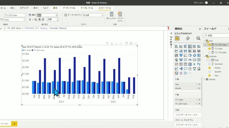This screenshot has height=128, width=229.
Task: Uncheck the TTL Sales field checkbox
Action: pos(209,49)
